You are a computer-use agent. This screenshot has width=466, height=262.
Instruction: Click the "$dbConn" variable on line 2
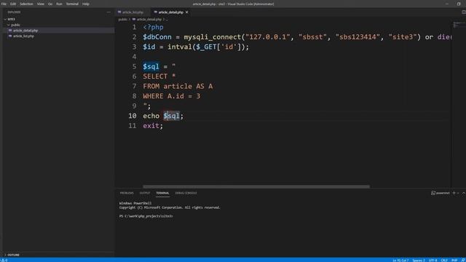pos(157,37)
